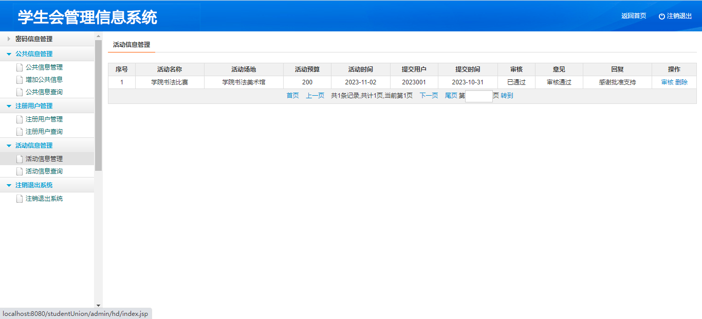Screen dimensions: 702x319
Task: Go to 下一页 in pagination
Action: click(x=429, y=96)
